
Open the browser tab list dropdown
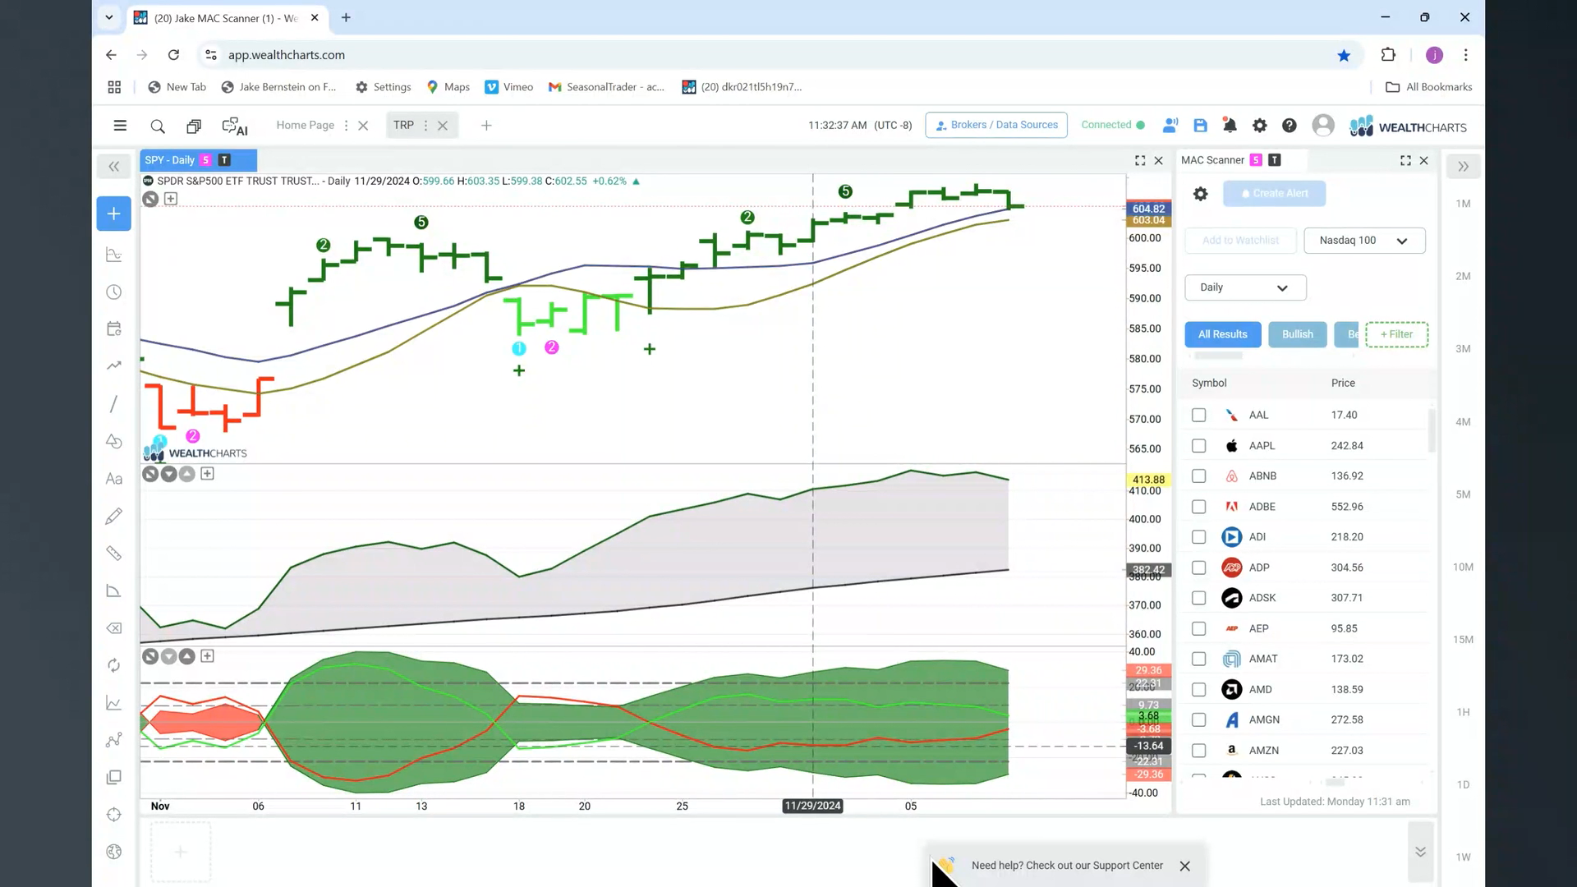[108, 17]
